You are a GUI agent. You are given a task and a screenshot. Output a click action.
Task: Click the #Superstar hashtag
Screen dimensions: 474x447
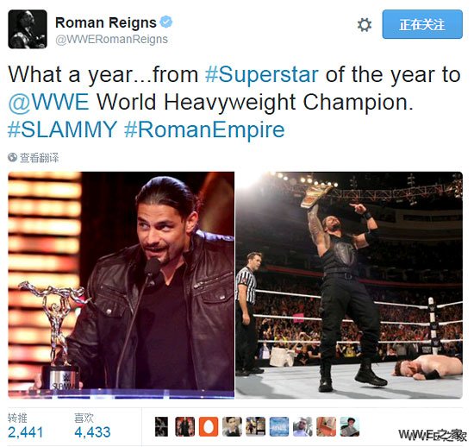point(262,74)
